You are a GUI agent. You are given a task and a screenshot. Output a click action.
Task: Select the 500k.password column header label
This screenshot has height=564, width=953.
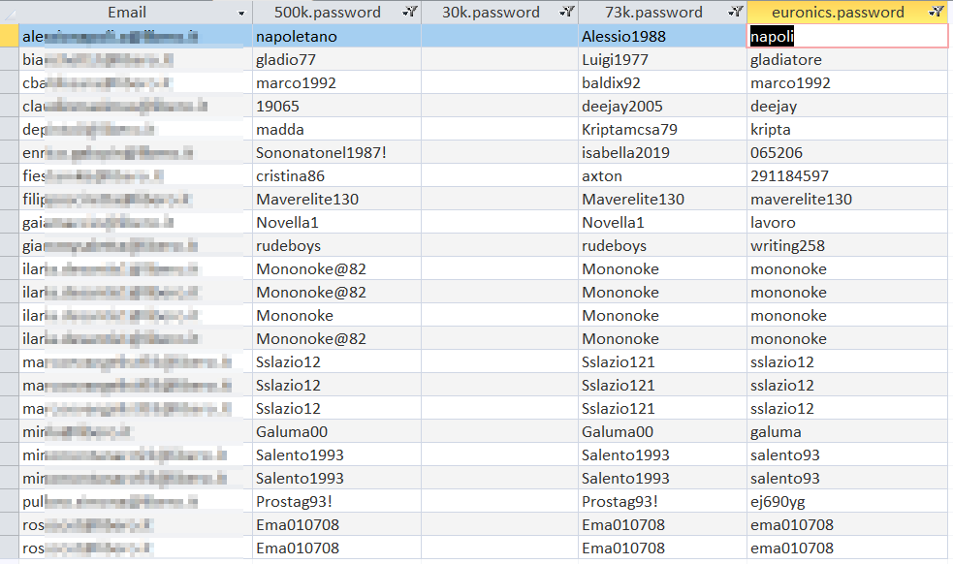[x=327, y=13]
